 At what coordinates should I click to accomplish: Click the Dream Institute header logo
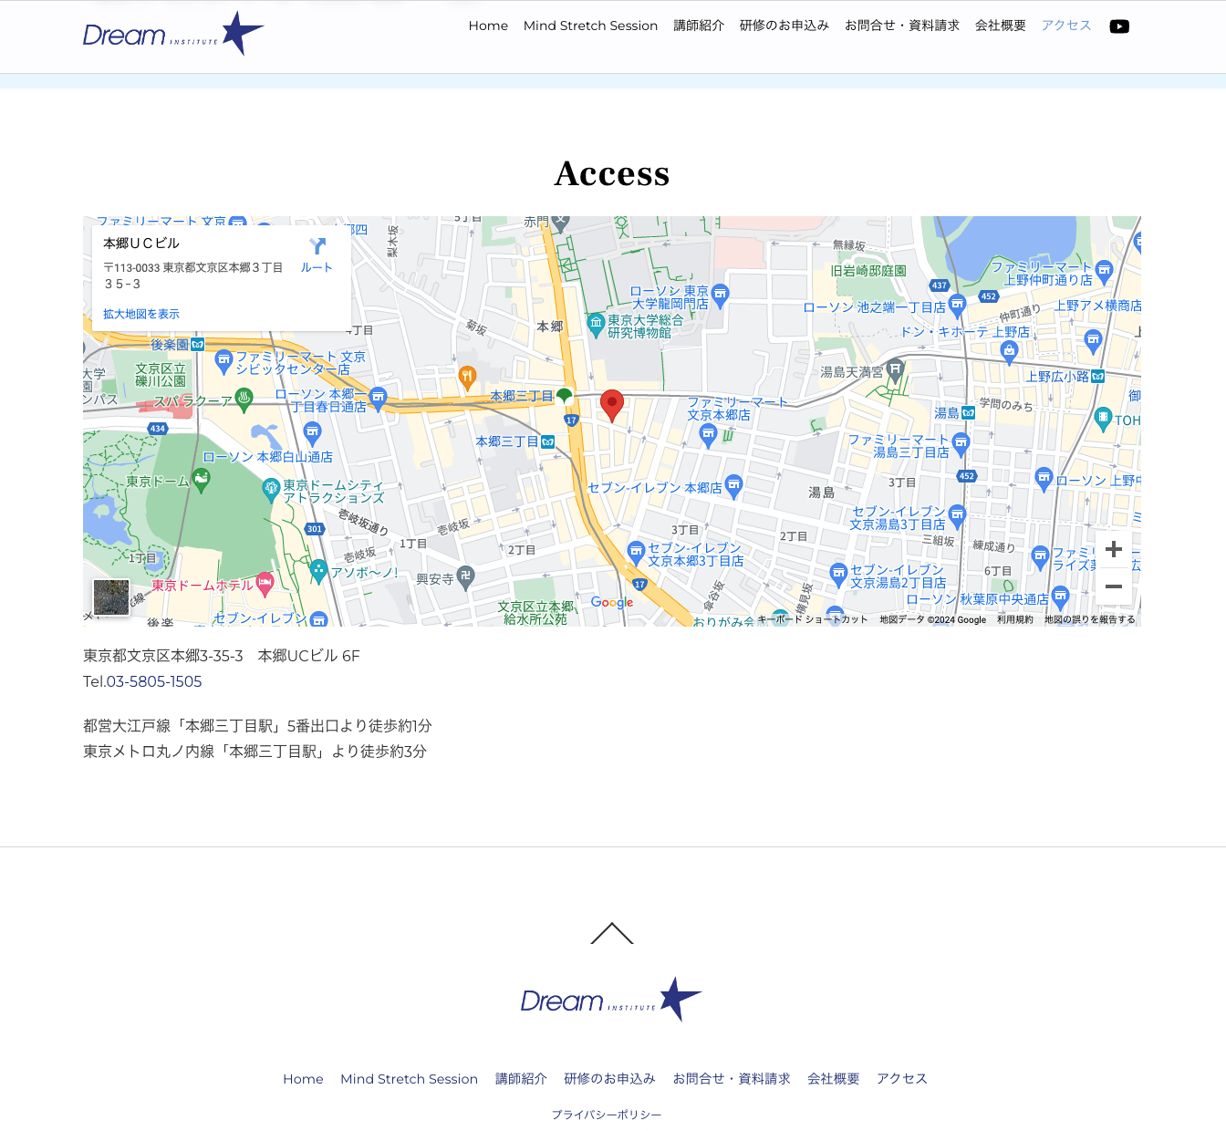tap(173, 35)
